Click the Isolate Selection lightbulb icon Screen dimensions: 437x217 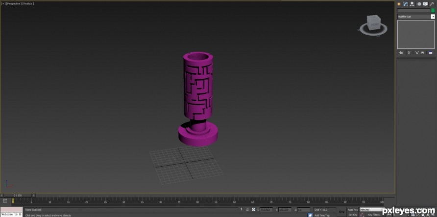(242, 210)
